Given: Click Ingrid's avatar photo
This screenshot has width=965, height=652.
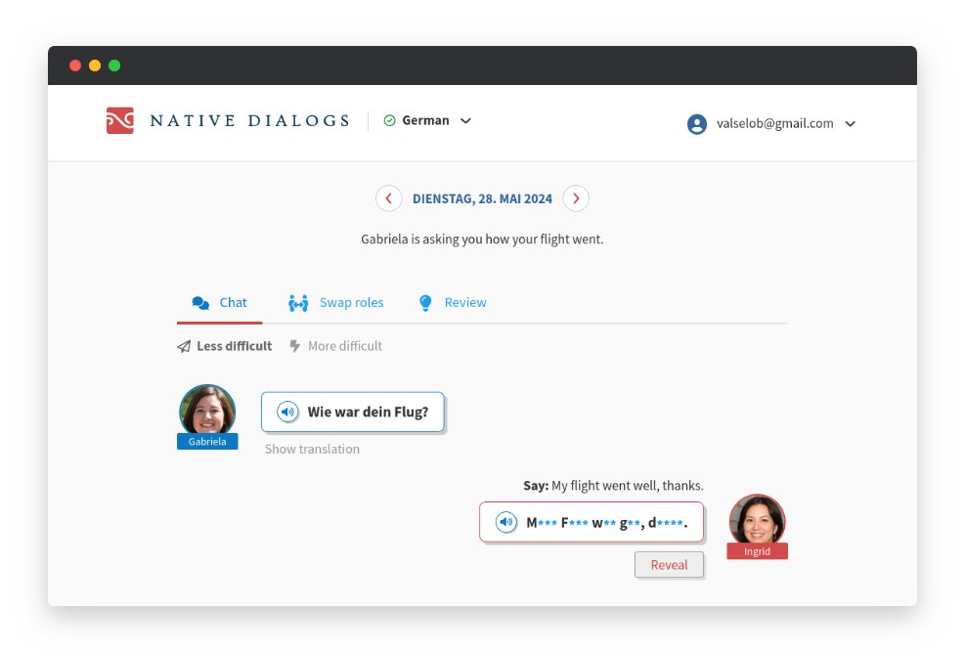Looking at the screenshot, I should point(757,520).
